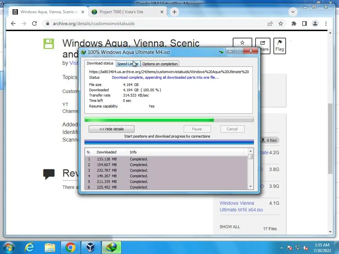Open Windows Explorer from the taskbar
This screenshot has height=254, width=339.
[50, 247]
